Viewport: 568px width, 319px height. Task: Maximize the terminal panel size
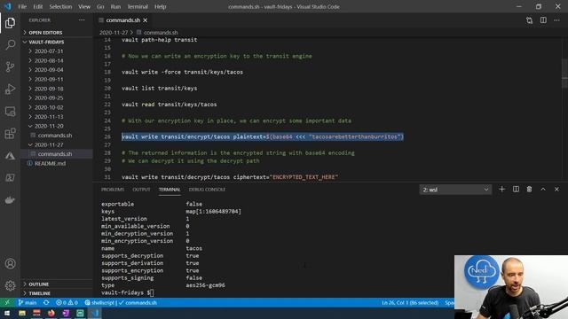coord(543,189)
